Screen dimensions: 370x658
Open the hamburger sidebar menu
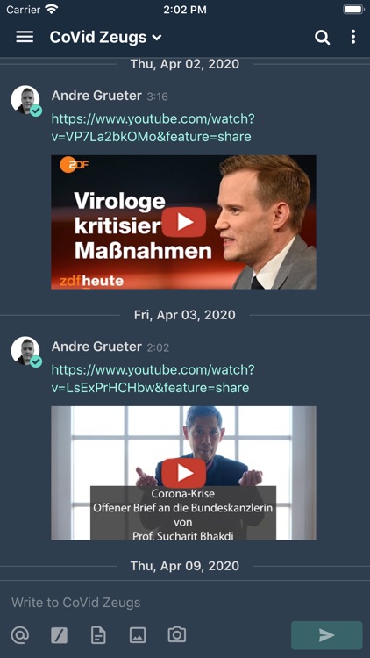(25, 37)
